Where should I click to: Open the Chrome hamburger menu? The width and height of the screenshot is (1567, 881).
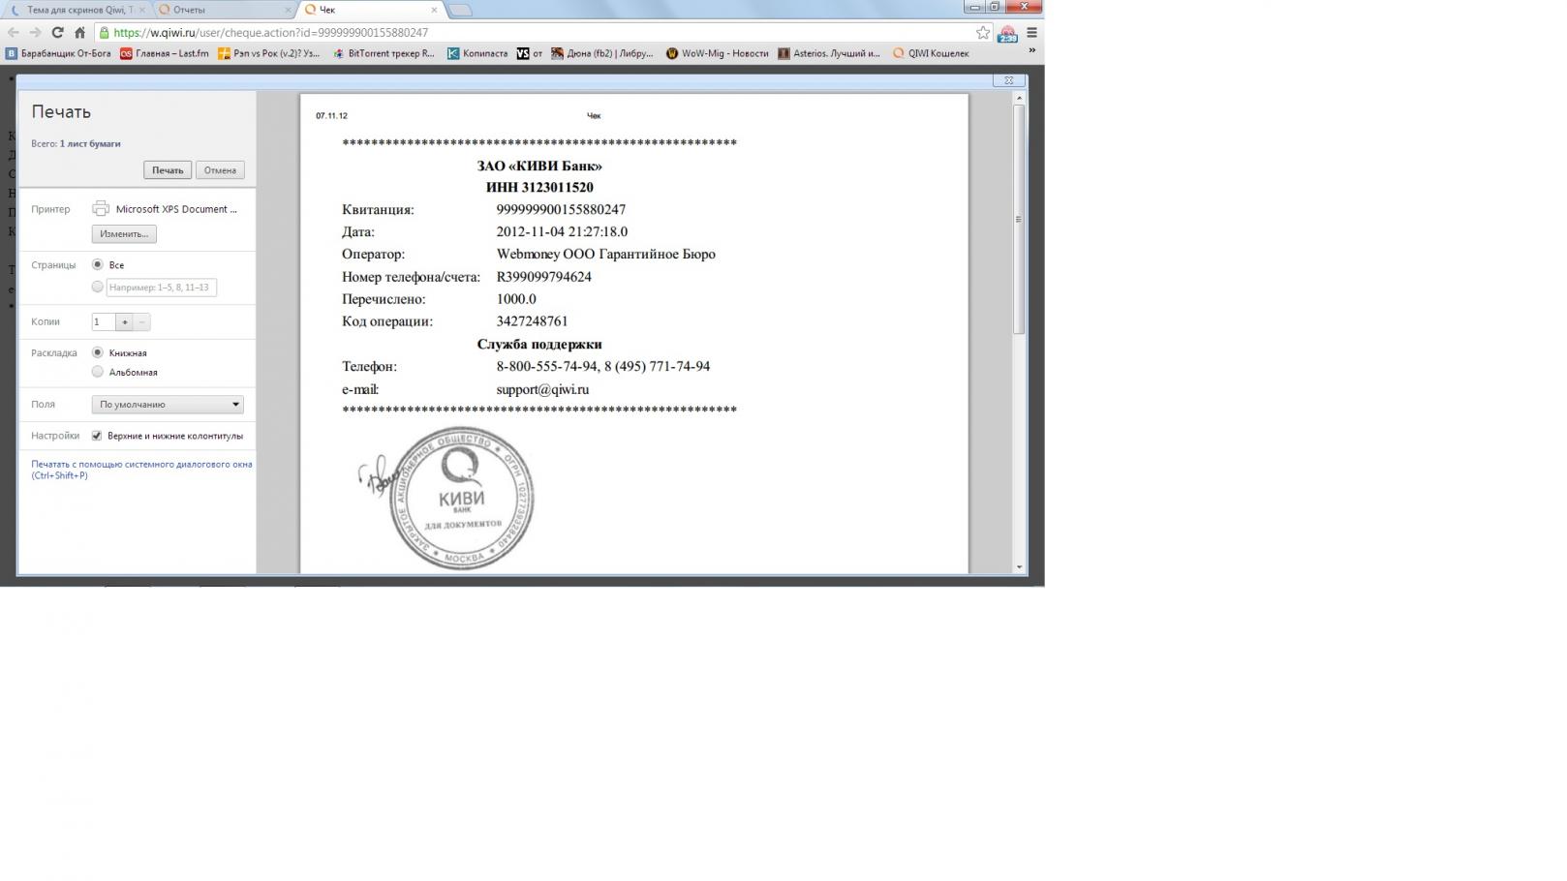pyautogui.click(x=1031, y=32)
